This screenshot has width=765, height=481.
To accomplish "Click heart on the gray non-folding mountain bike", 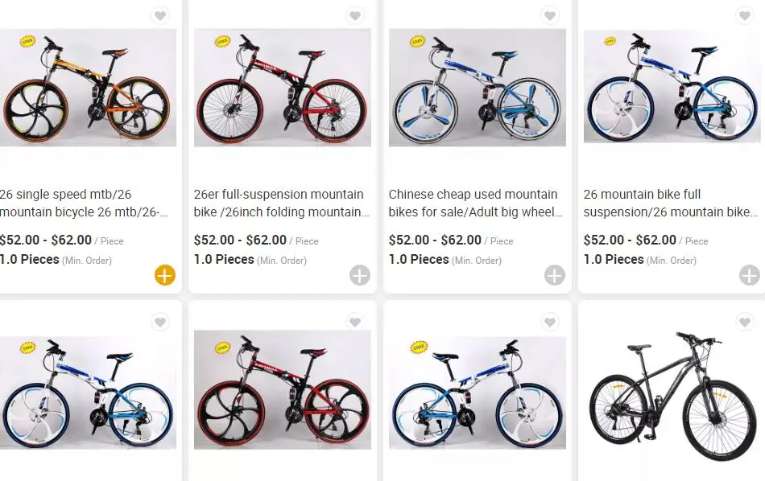I will [745, 323].
